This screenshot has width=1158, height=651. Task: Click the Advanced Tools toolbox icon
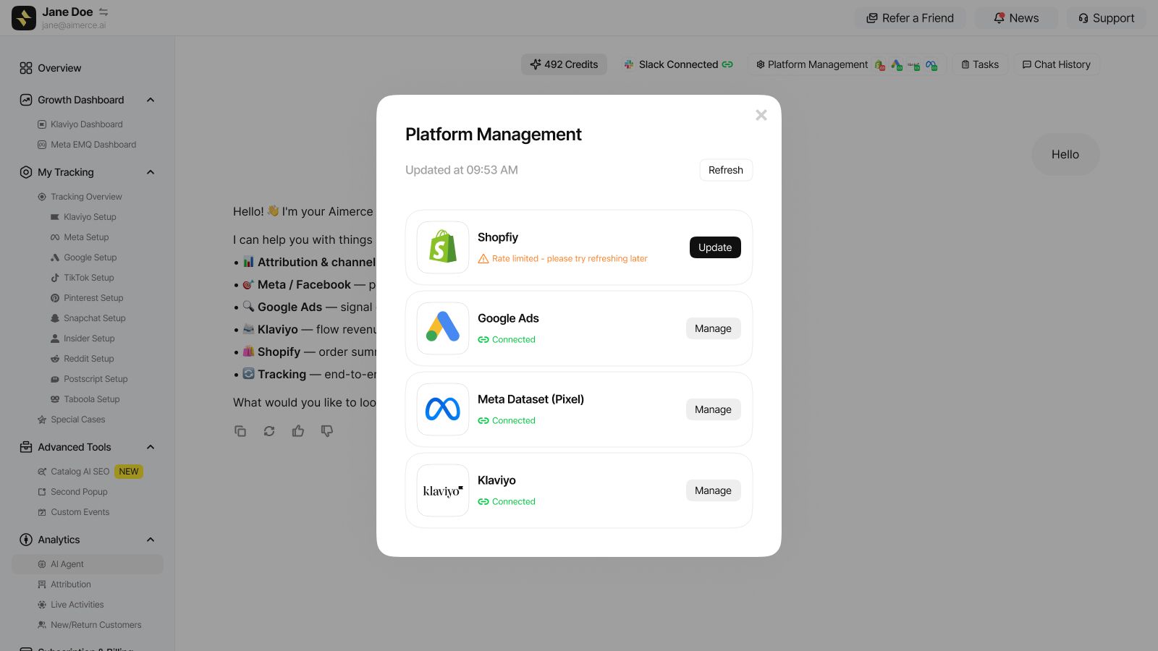(26, 447)
